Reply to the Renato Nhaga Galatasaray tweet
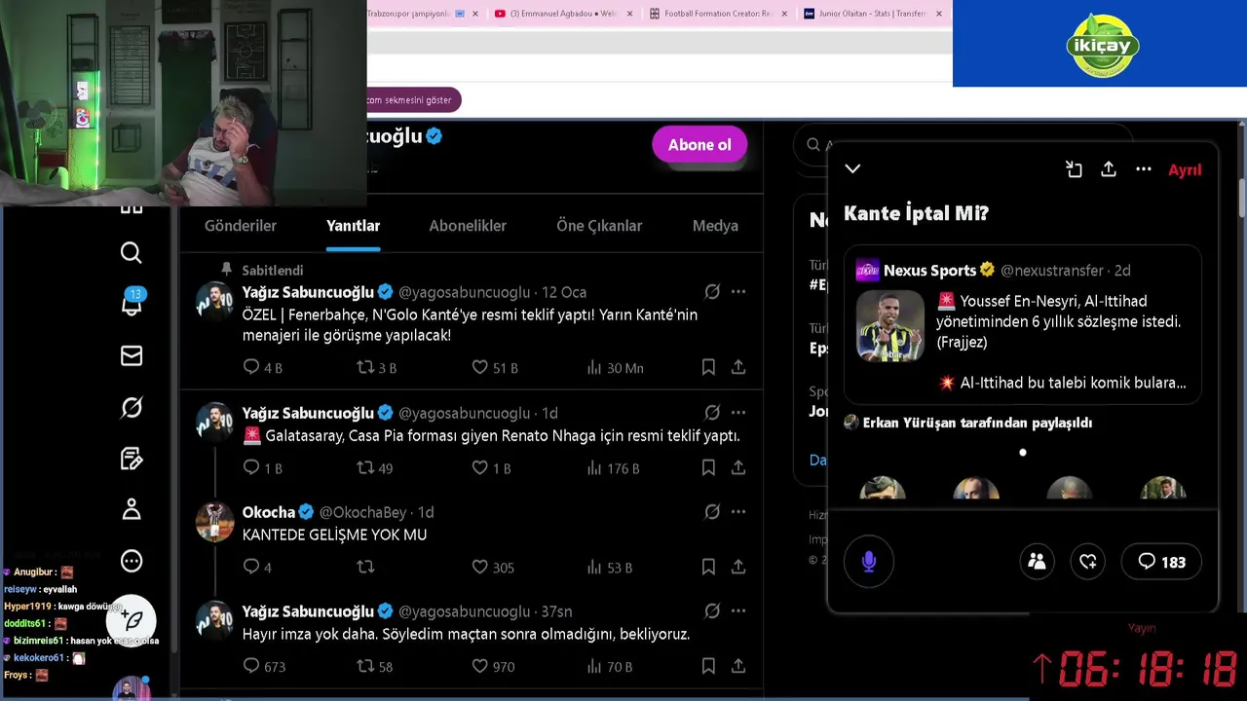The width and height of the screenshot is (1247, 701). pyautogui.click(x=251, y=468)
